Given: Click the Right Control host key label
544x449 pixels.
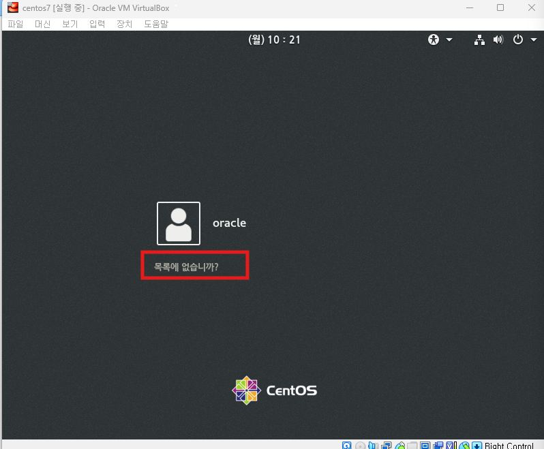Looking at the screenshot, I should [x=509, y=446].
